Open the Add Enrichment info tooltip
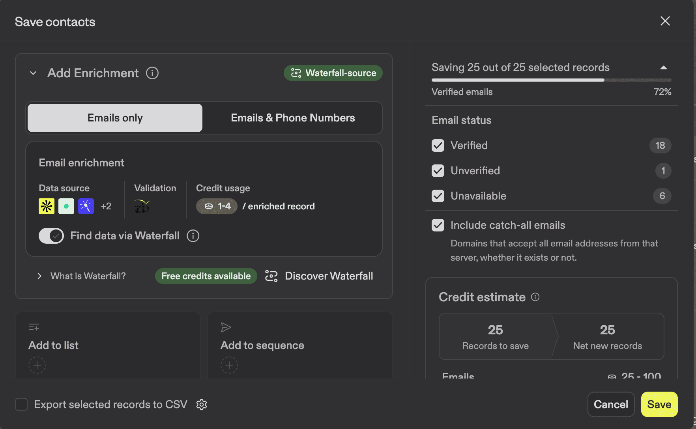 (x=152, y=73)
